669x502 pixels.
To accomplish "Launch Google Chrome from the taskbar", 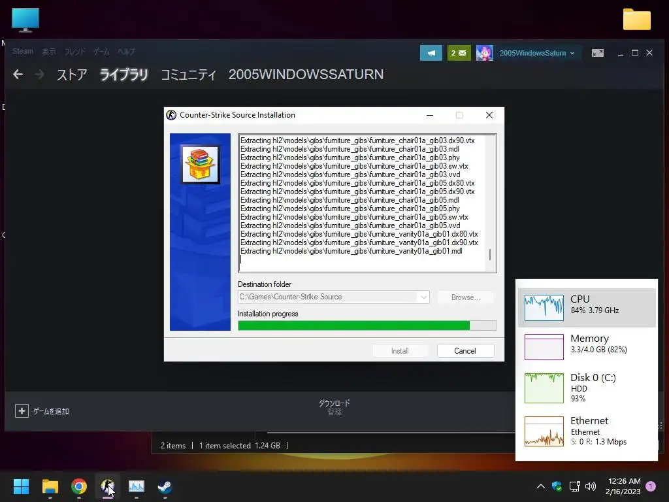I will pyautogui.click(x=79, y=486).
